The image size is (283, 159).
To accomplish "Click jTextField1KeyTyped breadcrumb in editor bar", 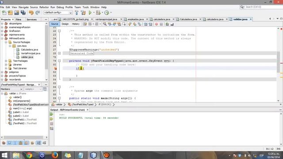I will click(83, 105).
